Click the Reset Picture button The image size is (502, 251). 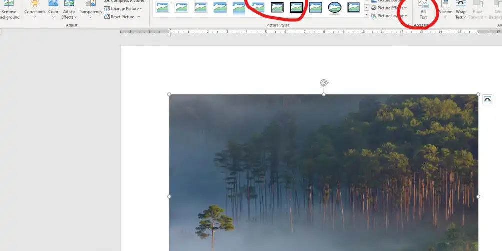click(x=119, y=17)
